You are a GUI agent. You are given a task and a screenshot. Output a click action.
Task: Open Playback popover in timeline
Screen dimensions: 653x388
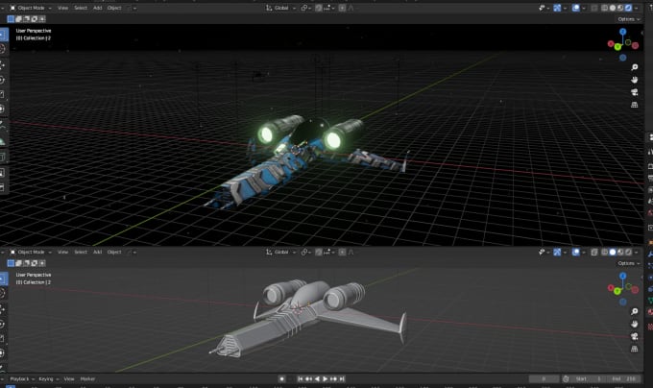pos(22,378)
